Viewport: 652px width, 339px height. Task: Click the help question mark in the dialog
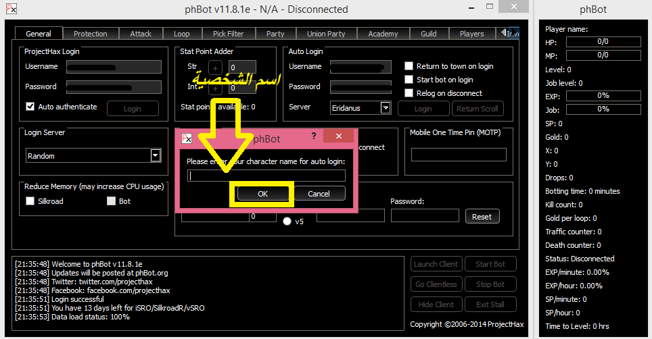314,136
